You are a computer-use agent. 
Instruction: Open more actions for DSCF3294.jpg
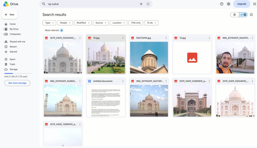point(166,38)
